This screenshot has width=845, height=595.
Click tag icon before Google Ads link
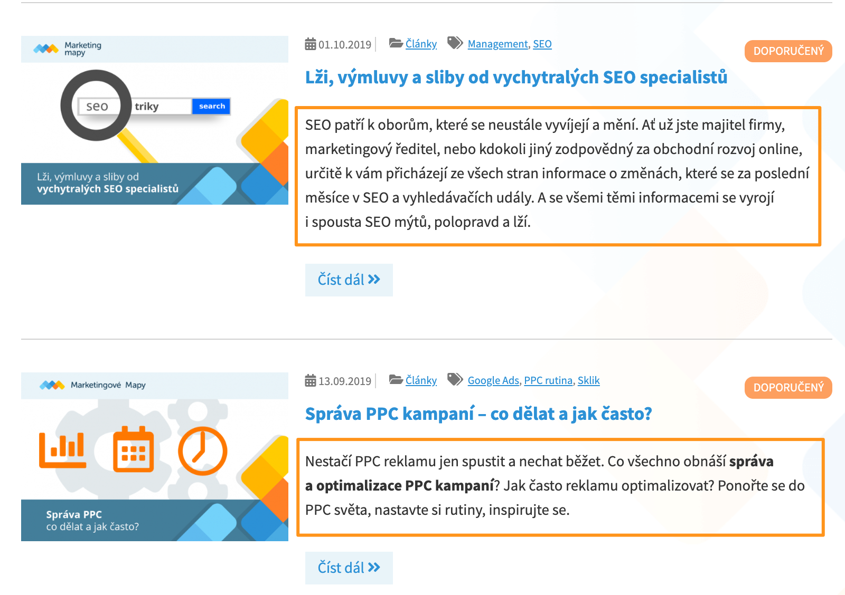coord(455,380)
